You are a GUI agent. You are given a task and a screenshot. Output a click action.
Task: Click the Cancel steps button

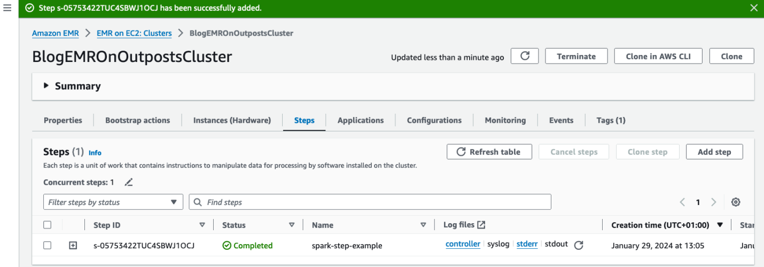pos(574,152)
